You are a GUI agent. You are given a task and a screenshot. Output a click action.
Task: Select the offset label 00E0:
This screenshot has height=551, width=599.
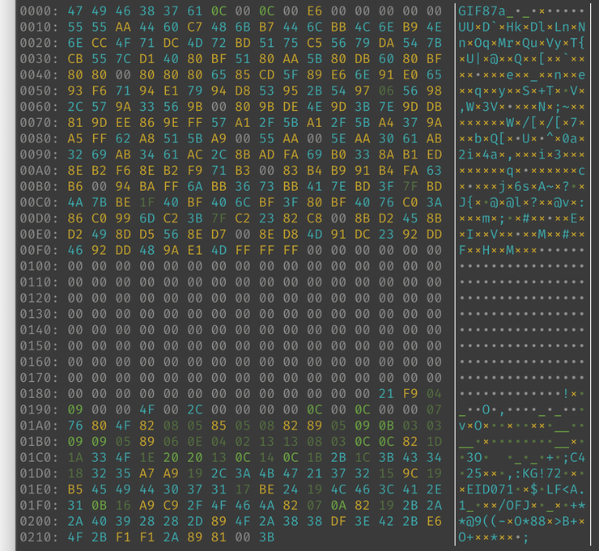coord(39,235)
